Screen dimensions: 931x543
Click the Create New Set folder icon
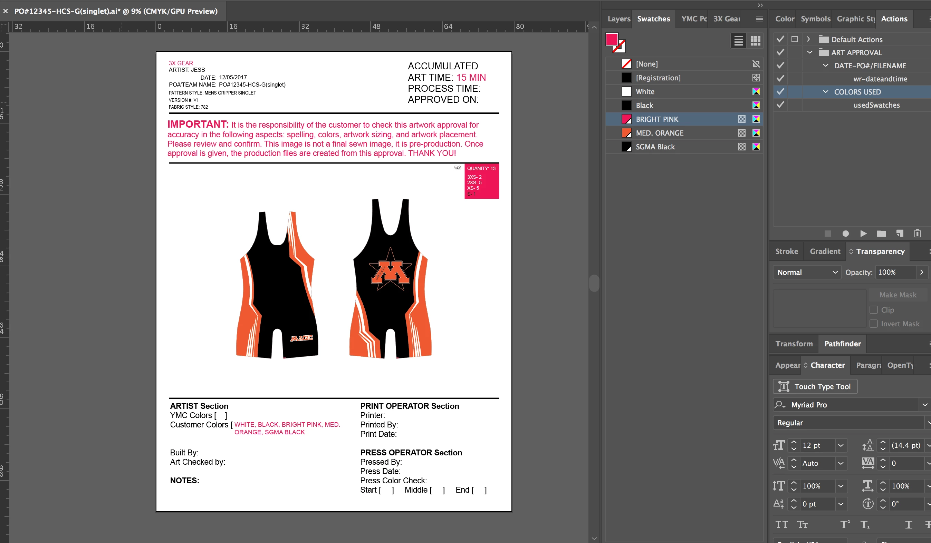click(882, 233)
